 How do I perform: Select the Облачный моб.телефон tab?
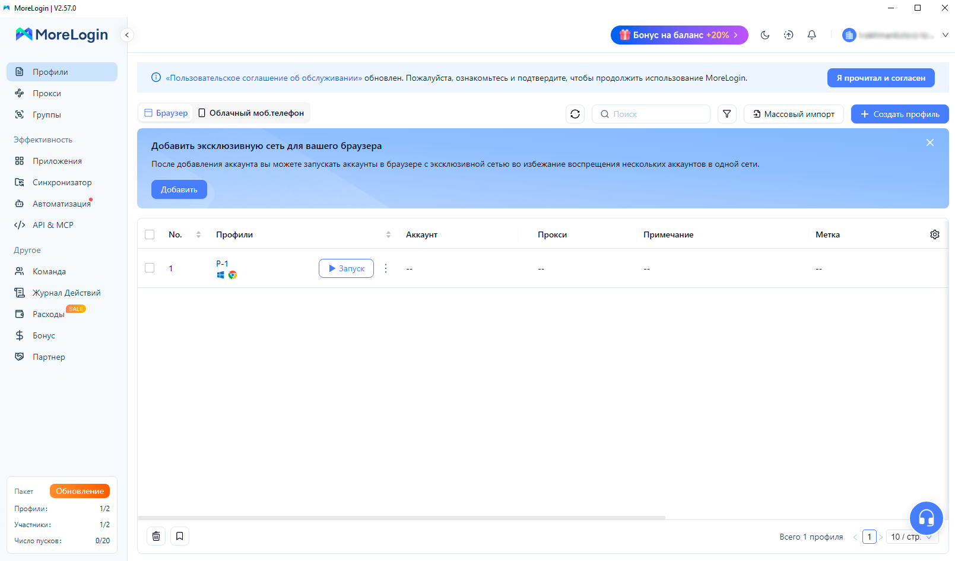coord(251,113)
